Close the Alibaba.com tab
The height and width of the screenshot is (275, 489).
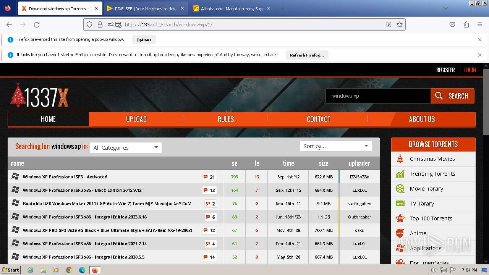pyautogui.click(x=268, y=8)
